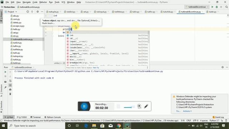Switch to tutdict.py editor tab

click(x=71, y=12)
